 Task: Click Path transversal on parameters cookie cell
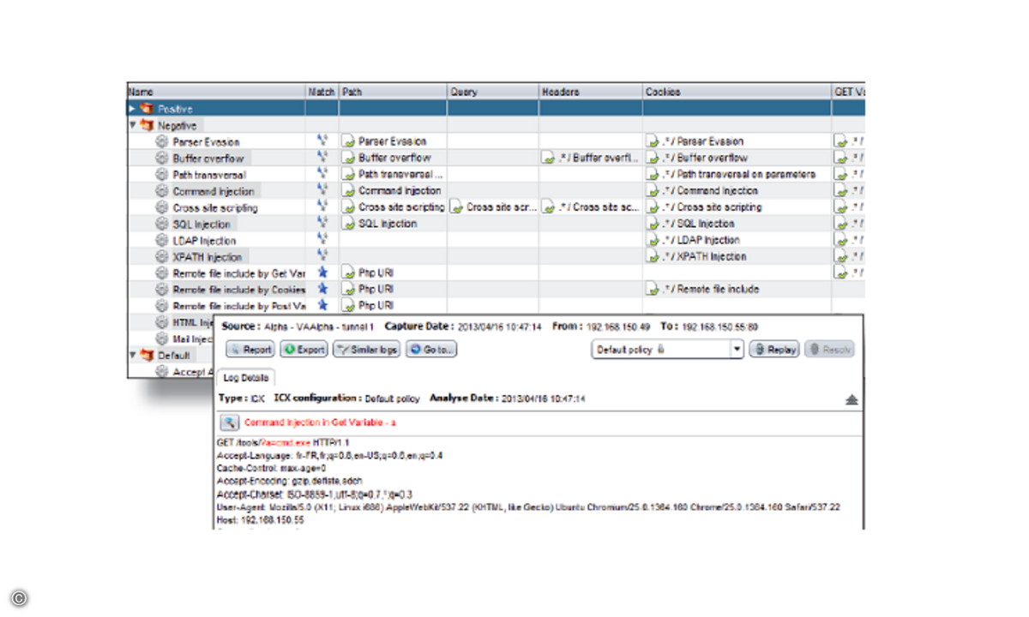pyautogui.click(x=738, y=174)
